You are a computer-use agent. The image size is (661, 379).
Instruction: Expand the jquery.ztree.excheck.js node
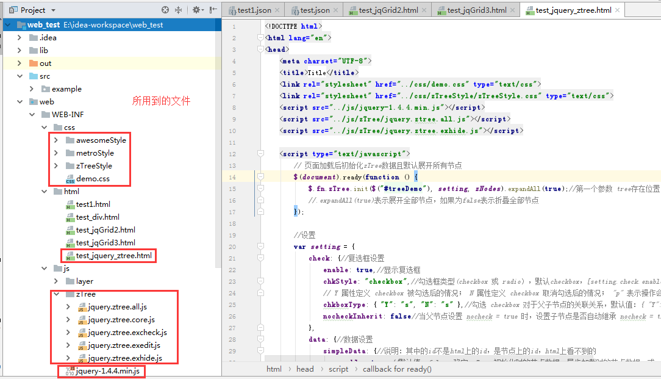[68, 333]
